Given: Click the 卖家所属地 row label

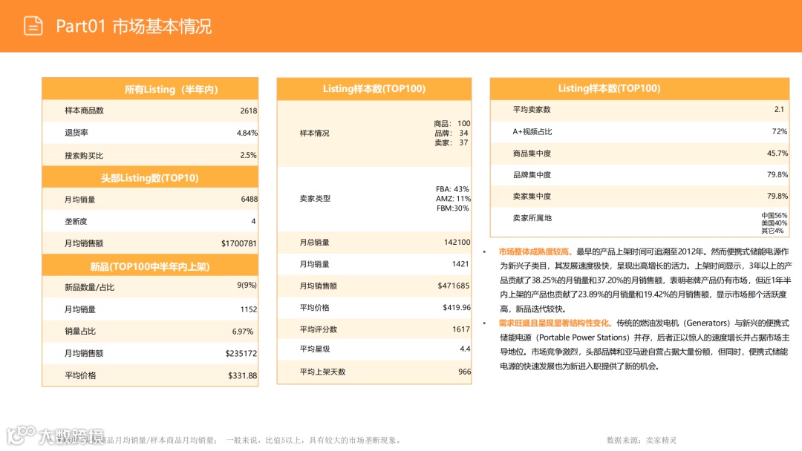Looking at the screenshot, I should point(532,218).
